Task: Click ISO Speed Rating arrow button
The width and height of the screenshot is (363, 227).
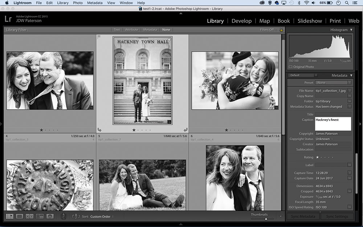Action: (349, 207)
